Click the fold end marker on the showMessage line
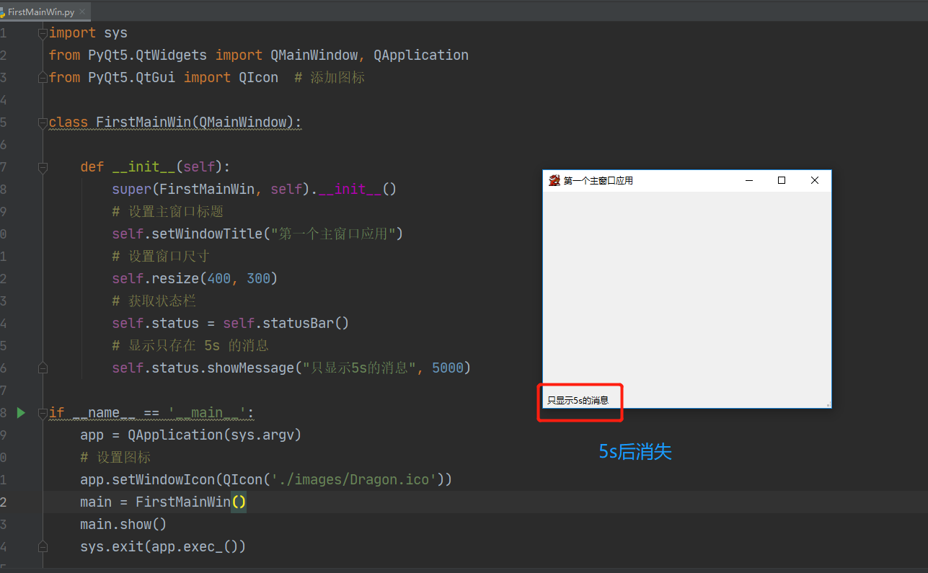The width and height of the screenshot is (928, 573). [43, 368]
